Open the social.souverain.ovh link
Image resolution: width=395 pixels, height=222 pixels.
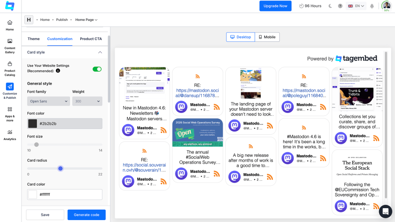[x=144, y=167]
